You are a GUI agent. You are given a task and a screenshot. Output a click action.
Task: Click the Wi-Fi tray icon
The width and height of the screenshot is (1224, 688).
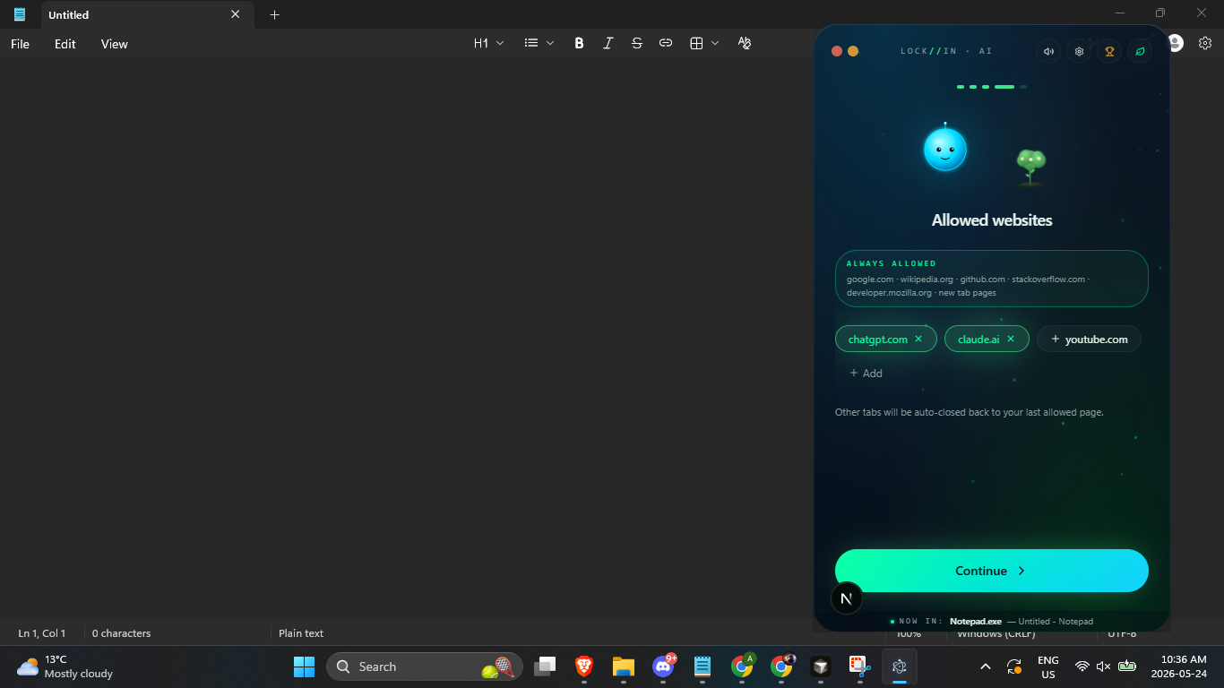pyautogui.click(x=1082, y=666)
